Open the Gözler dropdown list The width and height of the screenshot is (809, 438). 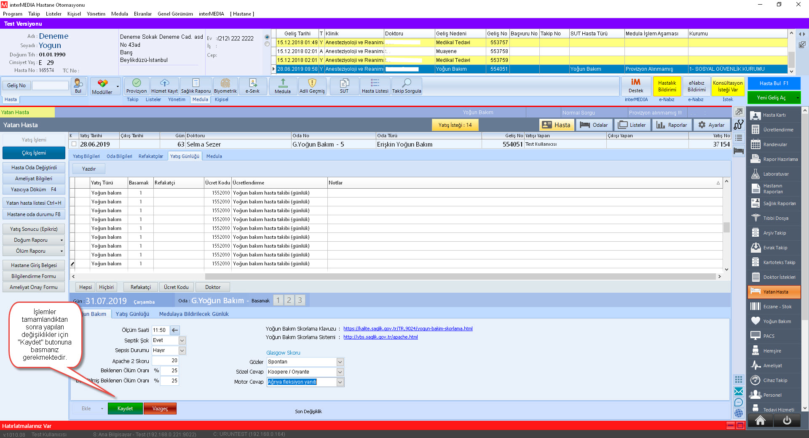pyautogui.click(x=340, y=362)
